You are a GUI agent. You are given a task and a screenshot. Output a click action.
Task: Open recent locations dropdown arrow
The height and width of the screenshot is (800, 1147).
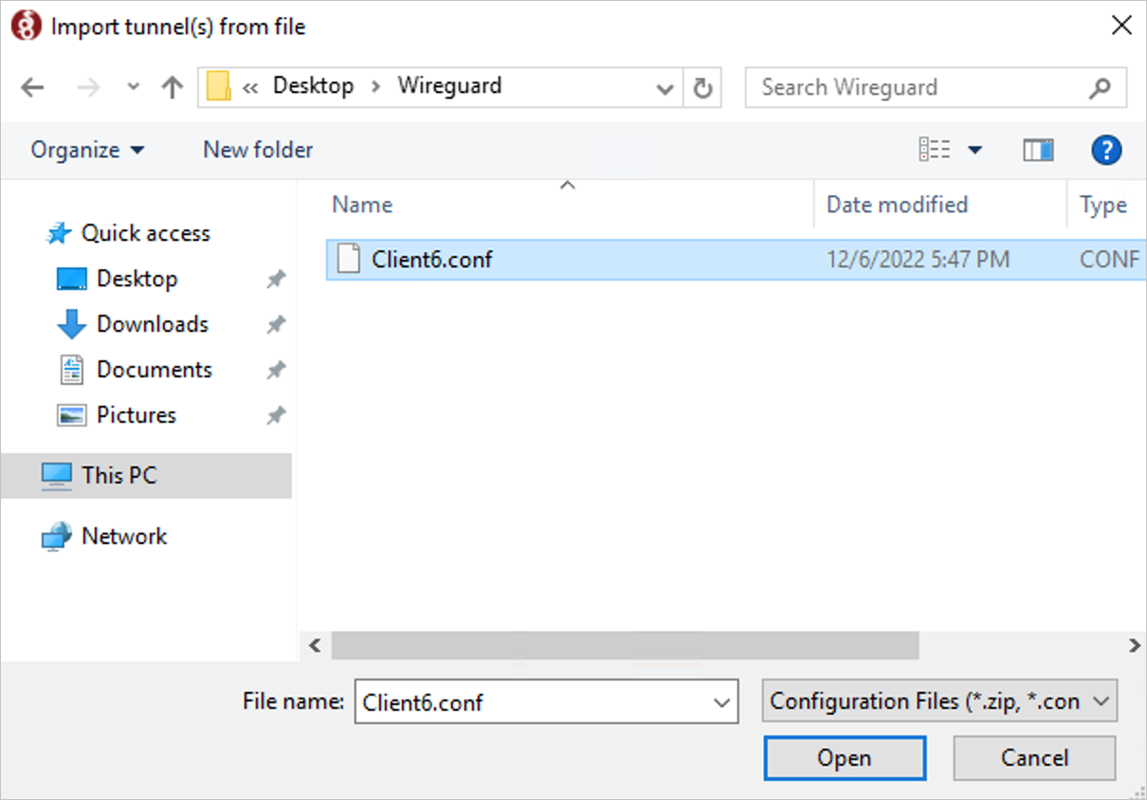(133, 87)
